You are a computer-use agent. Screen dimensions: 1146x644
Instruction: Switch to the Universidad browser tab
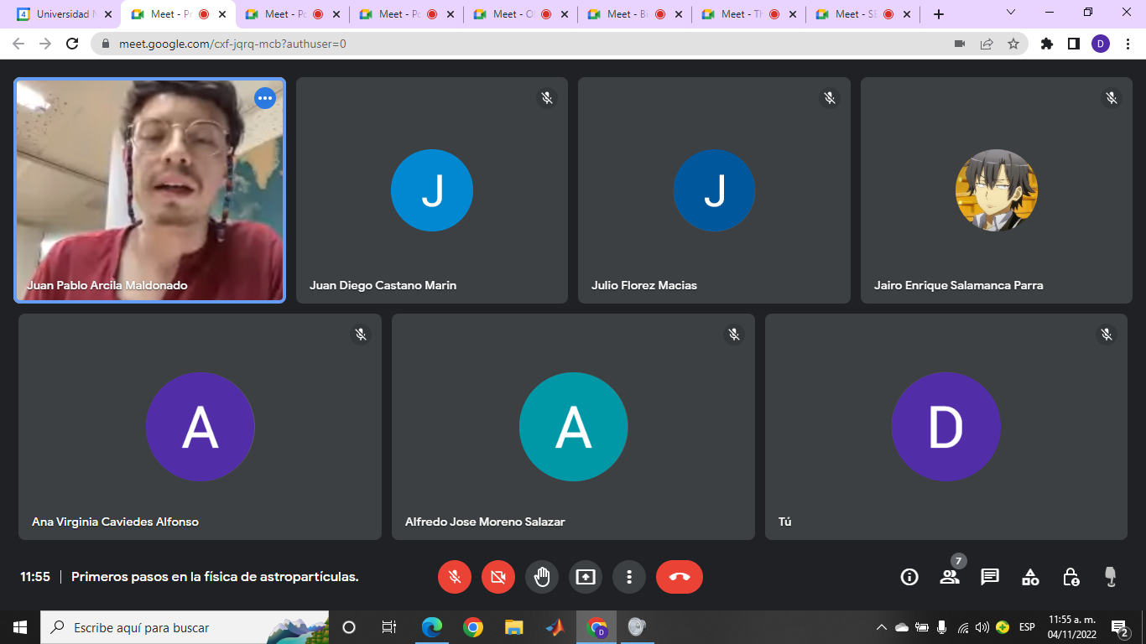(x=64, y=14)
